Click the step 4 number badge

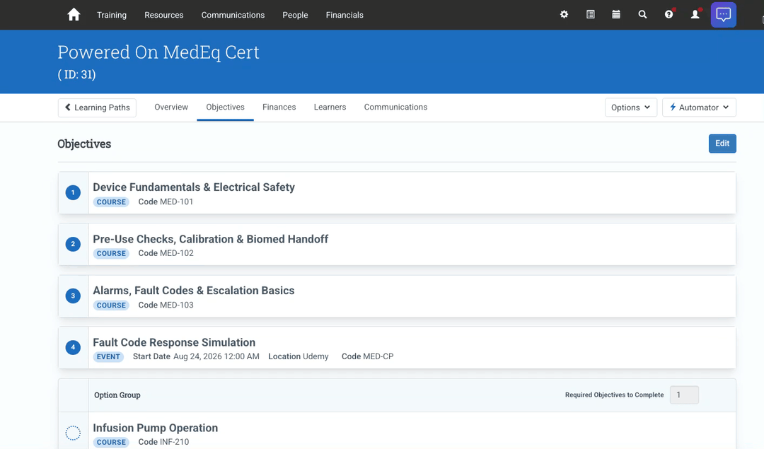(x=73, y=347)
